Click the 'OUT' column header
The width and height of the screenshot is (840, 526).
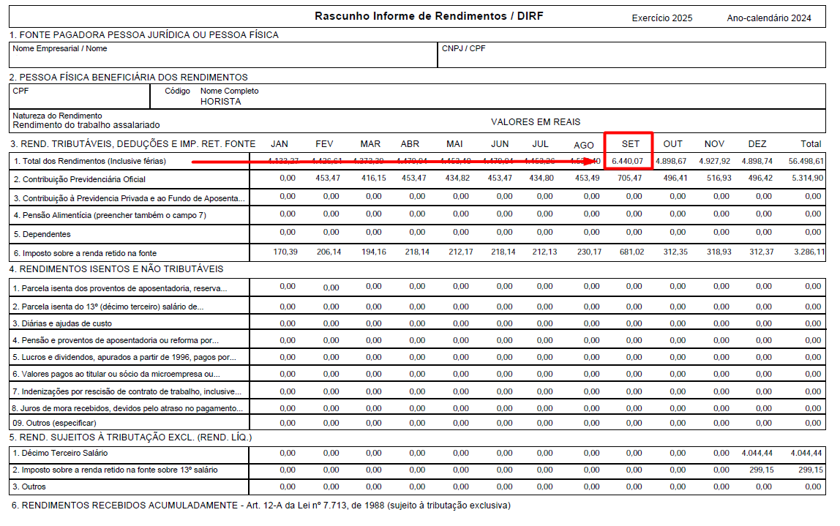tap(673, 144)
